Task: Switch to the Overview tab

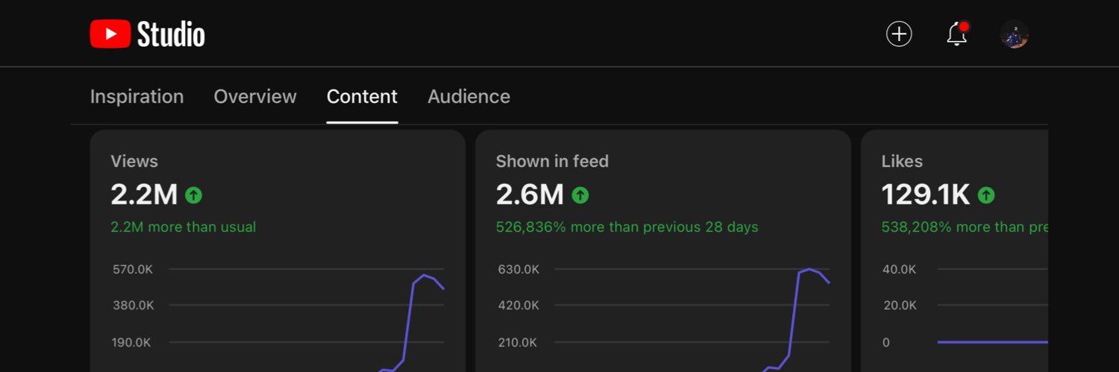Action: (255, 97)
